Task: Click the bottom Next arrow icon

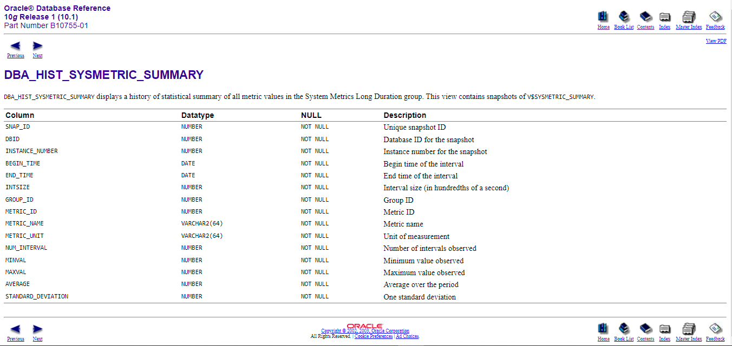Action: pos(37,329)
